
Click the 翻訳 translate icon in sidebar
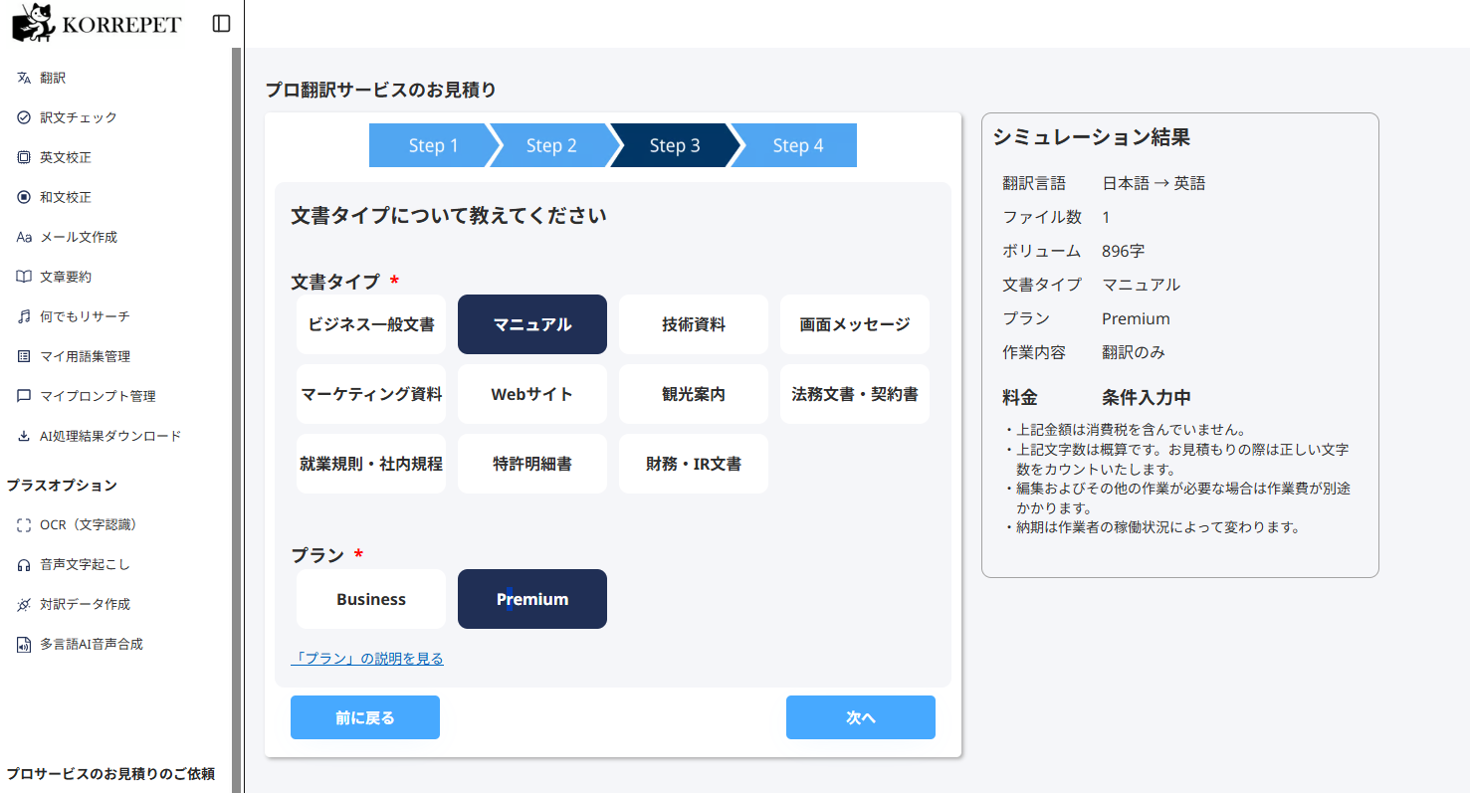click(24, 78)
